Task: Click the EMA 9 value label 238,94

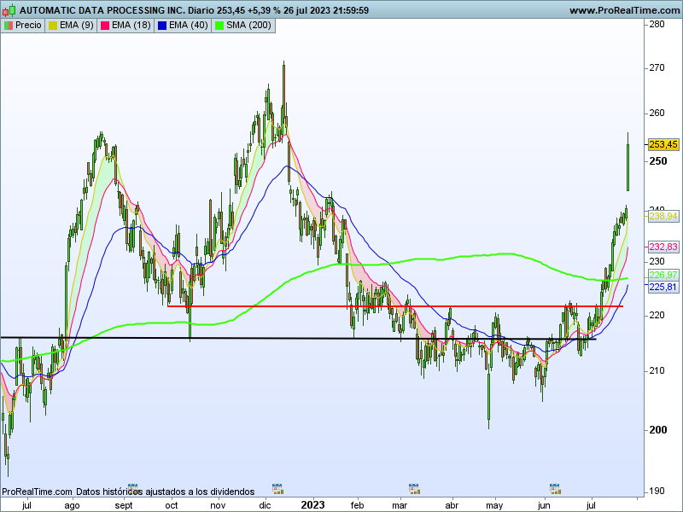Action: [663, 217]
